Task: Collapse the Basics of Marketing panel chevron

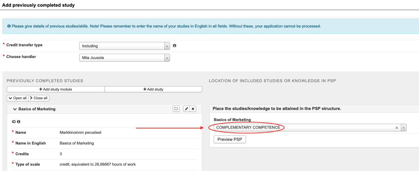Action: pyautogui.click(x=15, y=109)
